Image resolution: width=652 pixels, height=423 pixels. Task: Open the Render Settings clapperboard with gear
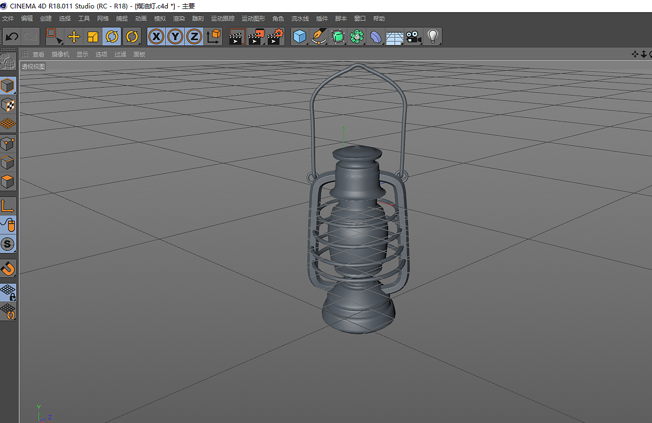(275, 36)
